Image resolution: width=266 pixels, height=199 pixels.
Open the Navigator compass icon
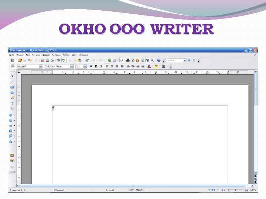click(133, 60)
